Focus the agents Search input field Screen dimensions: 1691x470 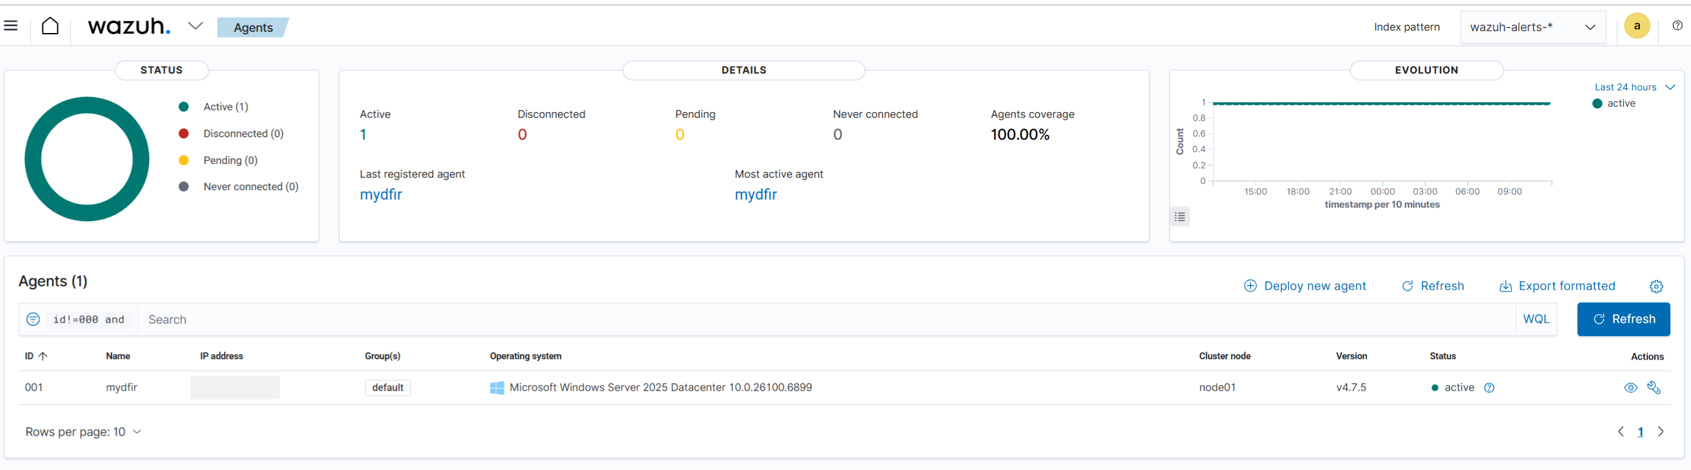point(826,319)
